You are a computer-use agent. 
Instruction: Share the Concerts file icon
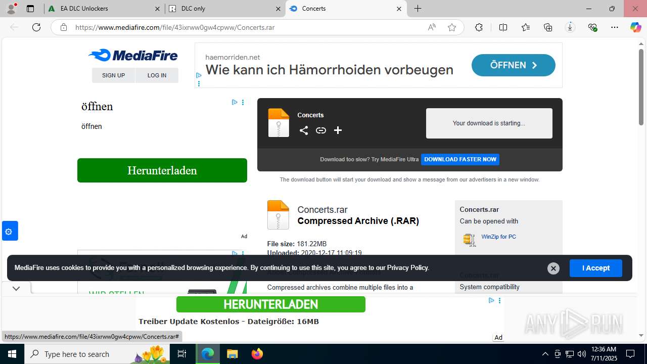click(304, 130)
